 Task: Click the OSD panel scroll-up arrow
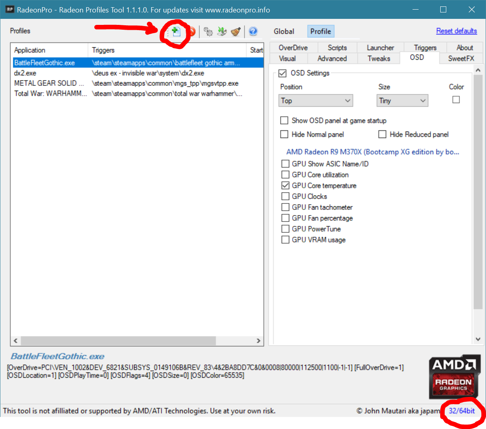[x=478, y=70]
